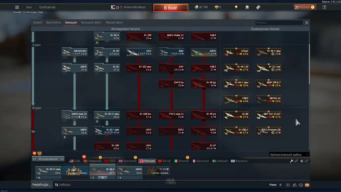Select the Ki-61-I late aircraft
The image size is (341, 192).
point(107,131)
